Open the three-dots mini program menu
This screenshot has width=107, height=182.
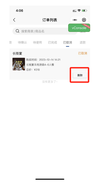point(75,20)
